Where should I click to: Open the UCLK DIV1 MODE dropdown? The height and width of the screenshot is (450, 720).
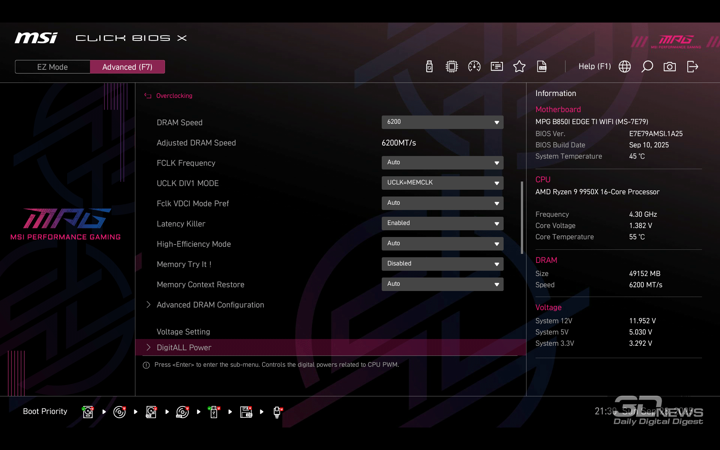point(442,183)
